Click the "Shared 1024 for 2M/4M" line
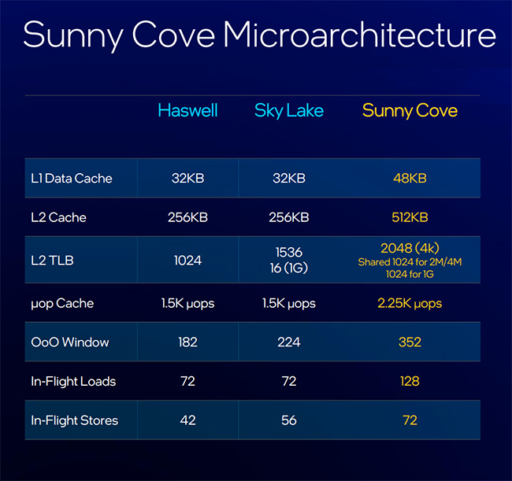Screen dimensions: 512x481 (410, 262)
